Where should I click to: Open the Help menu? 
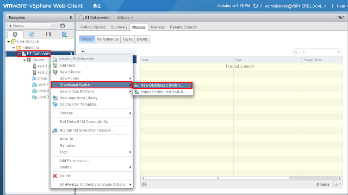point(342,6)
